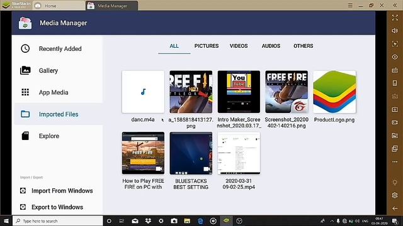Click the taskbar clock and date

(x=379, y=221)
